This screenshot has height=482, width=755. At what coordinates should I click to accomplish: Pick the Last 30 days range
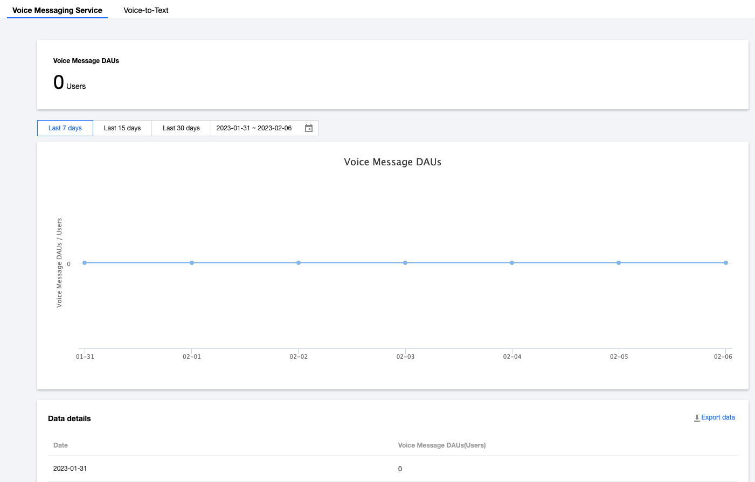(181, 128)
